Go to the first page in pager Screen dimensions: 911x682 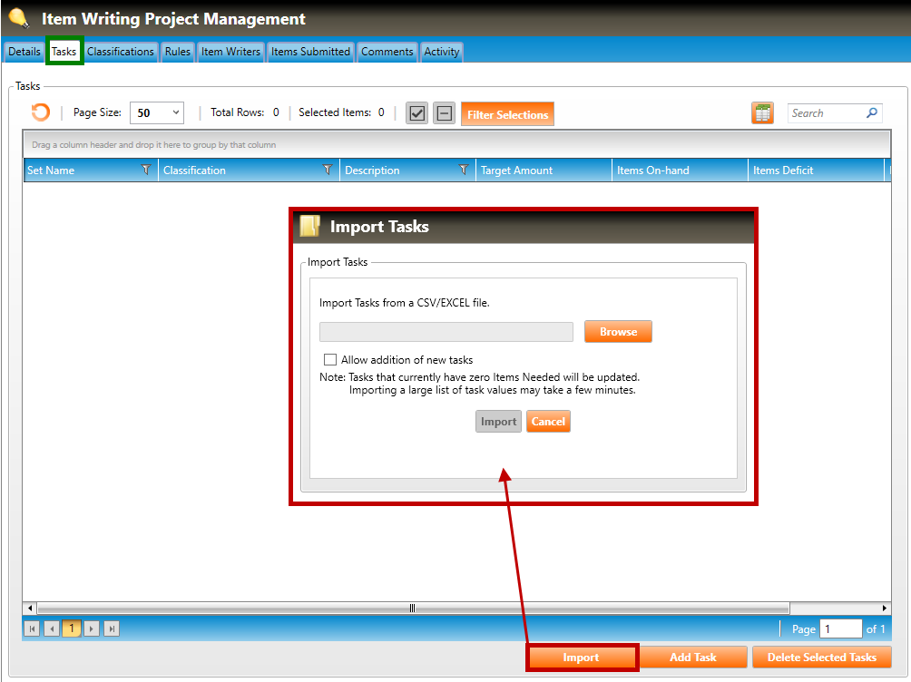click(32, 628)
